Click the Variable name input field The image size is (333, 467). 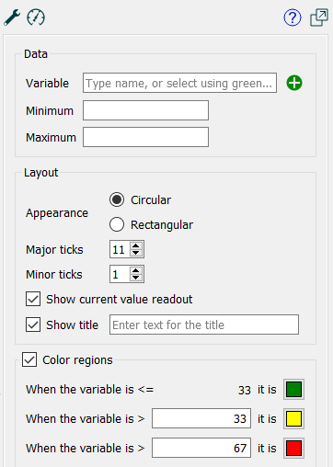[x=179, y=83]
